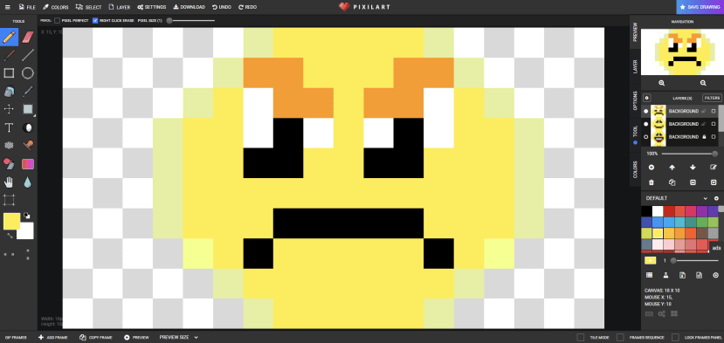The width and height of the screenshot is (724, 343).
Task: Select the Dithering tool
Action: (10, 146)
